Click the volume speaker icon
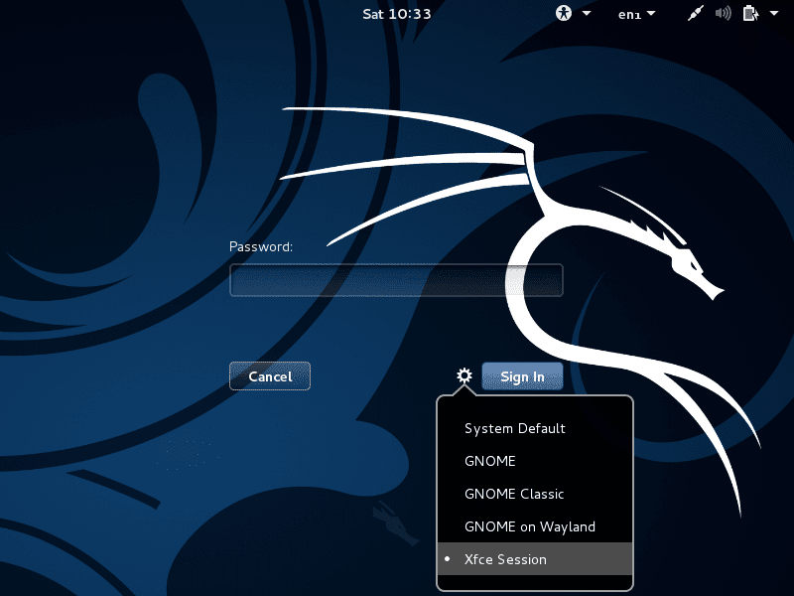This screenshot has height=596, width=794. click(723, 13)
